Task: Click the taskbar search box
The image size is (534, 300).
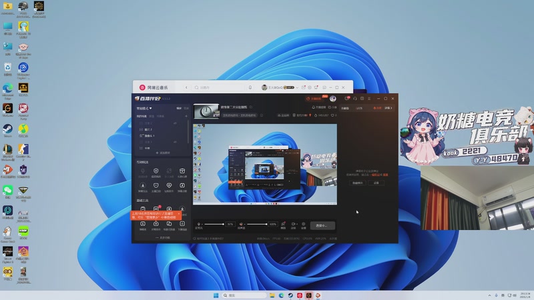Action: [x=244, y=295]
